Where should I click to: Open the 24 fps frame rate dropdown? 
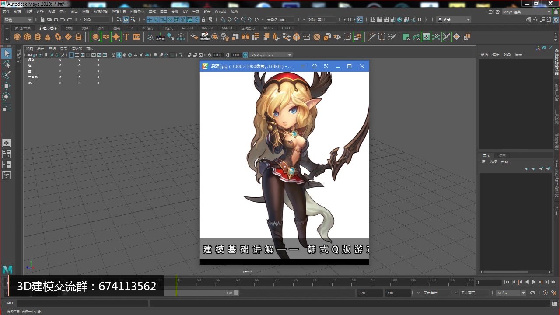(x=511, y=293)
